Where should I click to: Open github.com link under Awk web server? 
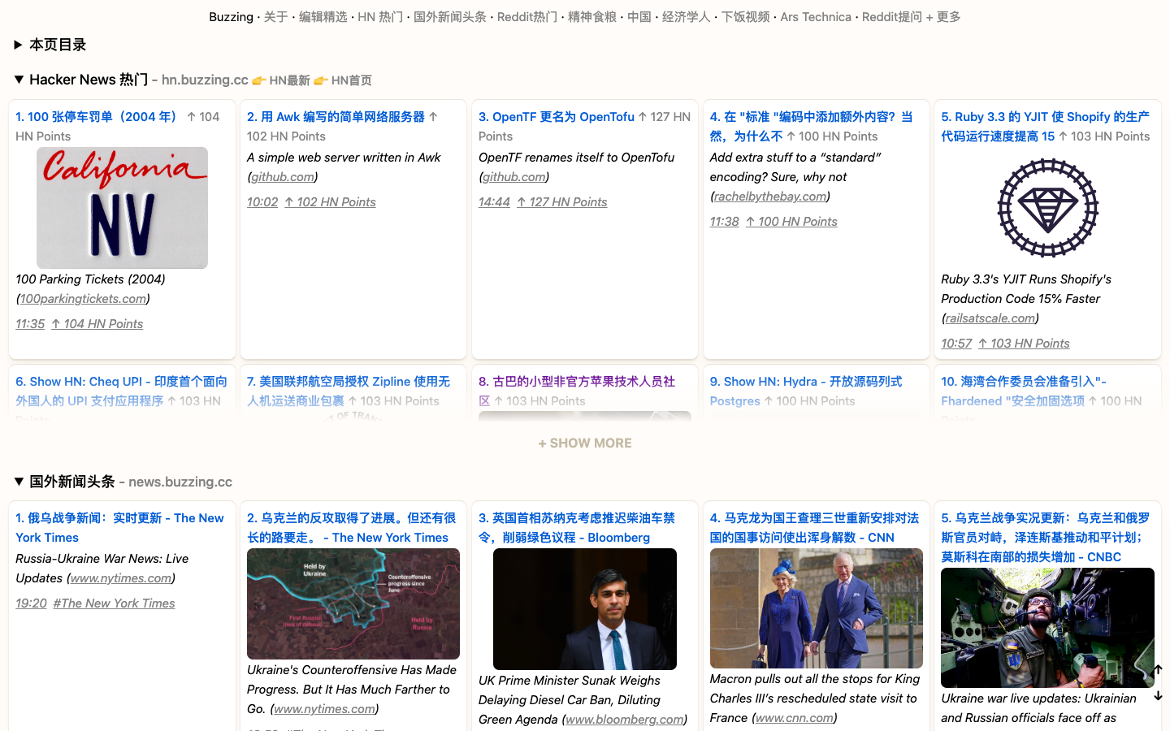[283, 176]
